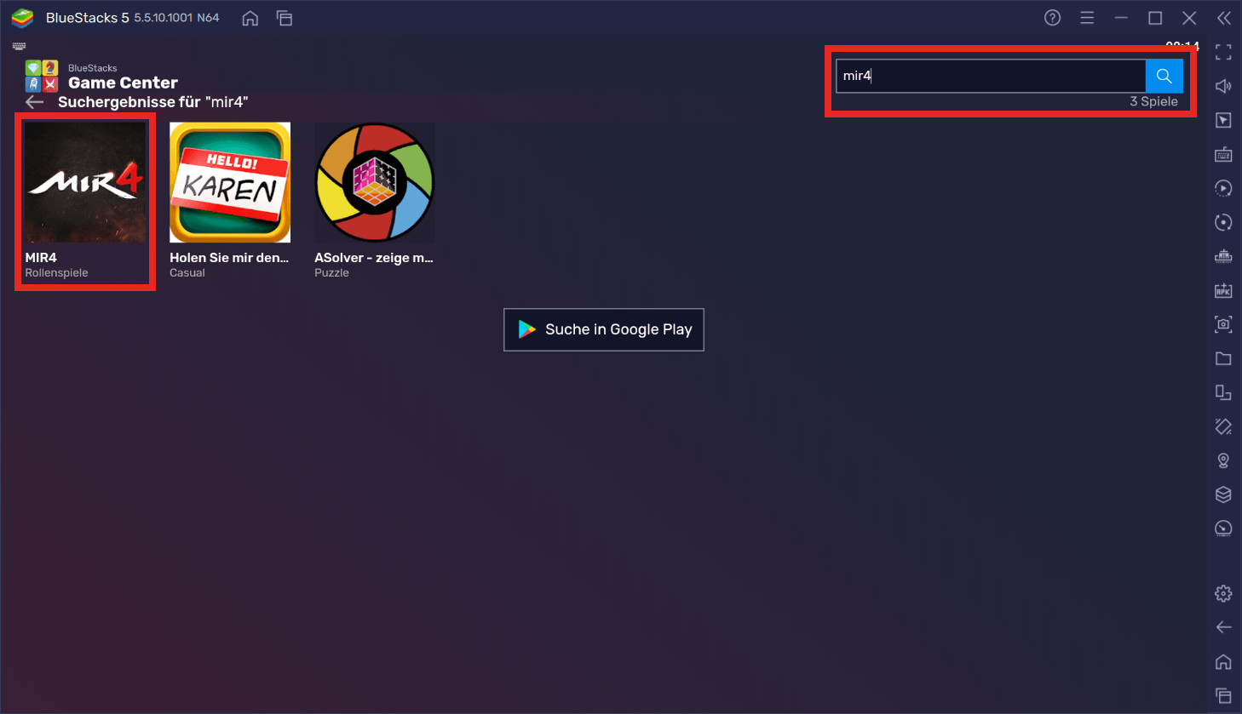Click the 'Holen Sie mir den...' title
Viewport: 1242px width, 714px height.
[x=229, y=258]
